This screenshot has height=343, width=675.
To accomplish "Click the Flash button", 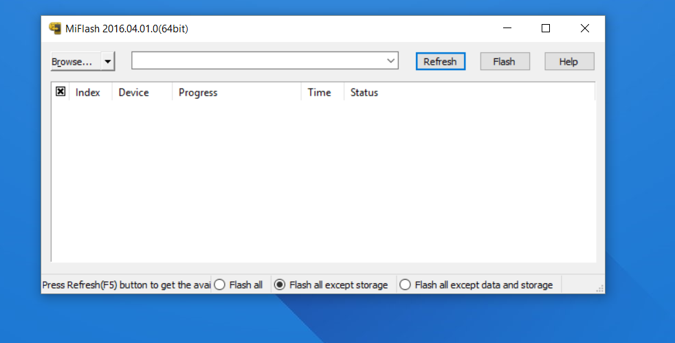I will (x=504, y=61).
